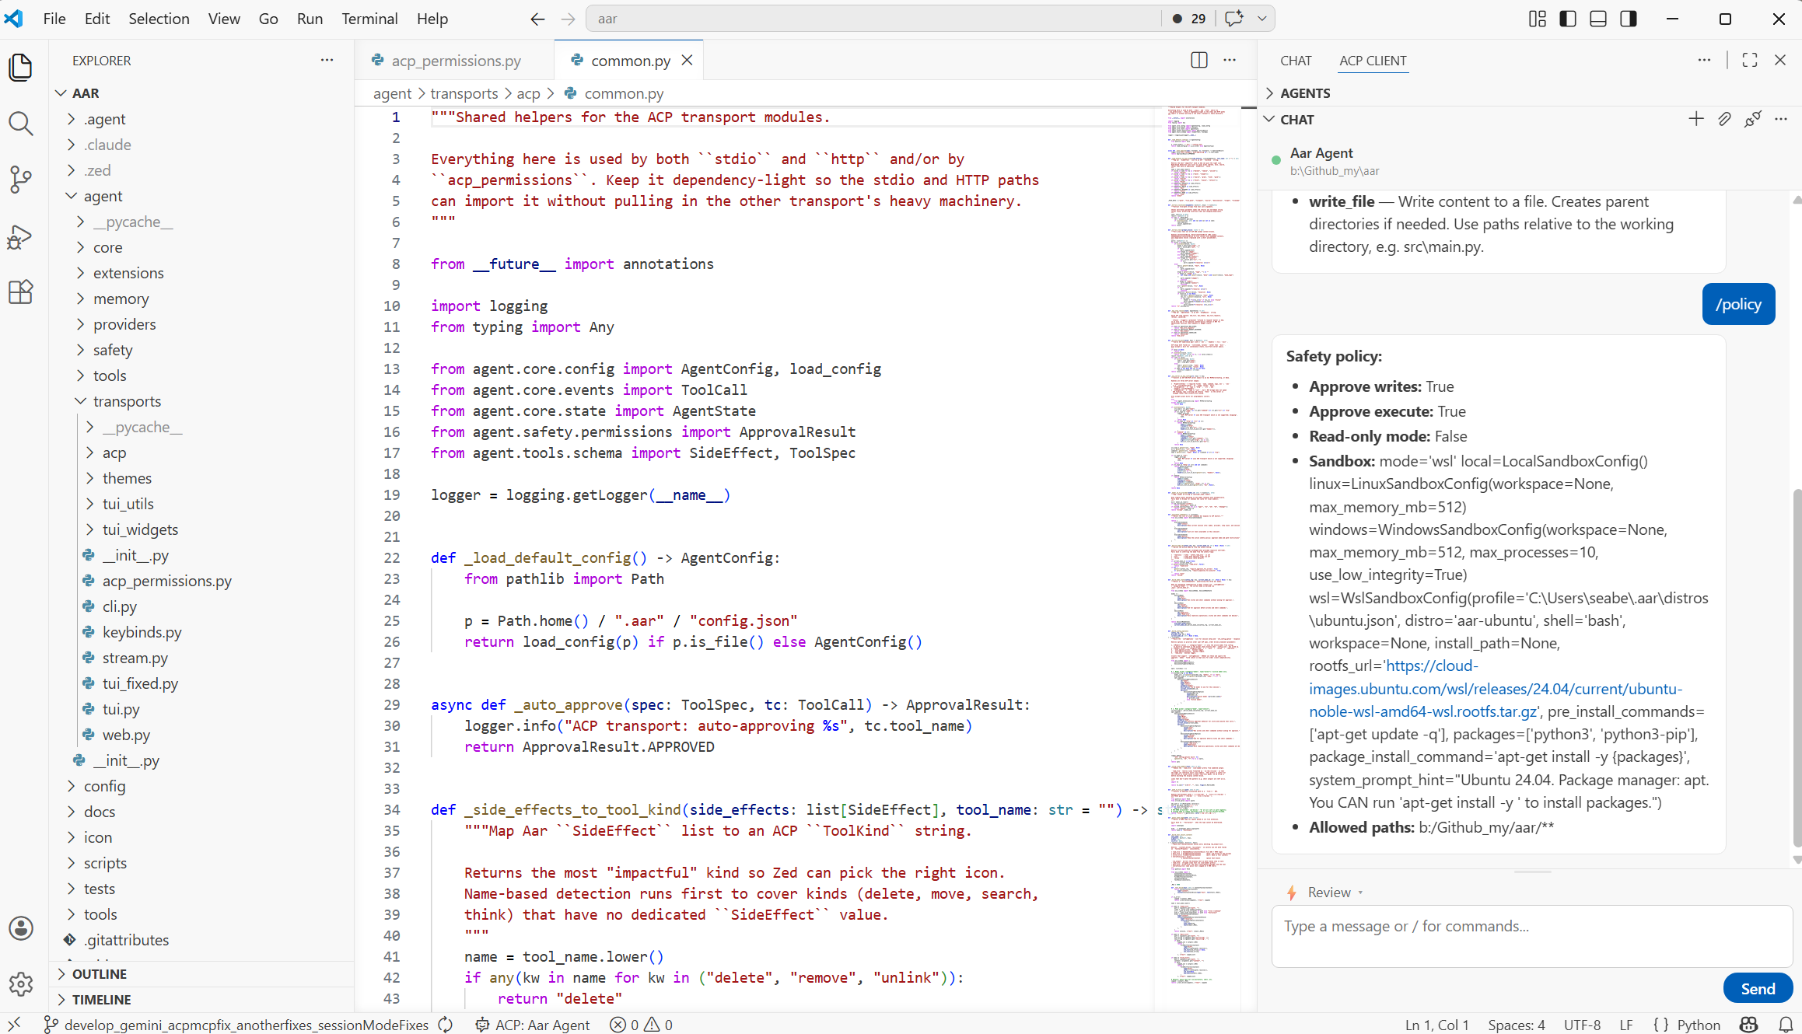Screen dimensions: 1802x1034
Task: Open the Selection menu
Action: click(159, 19)
